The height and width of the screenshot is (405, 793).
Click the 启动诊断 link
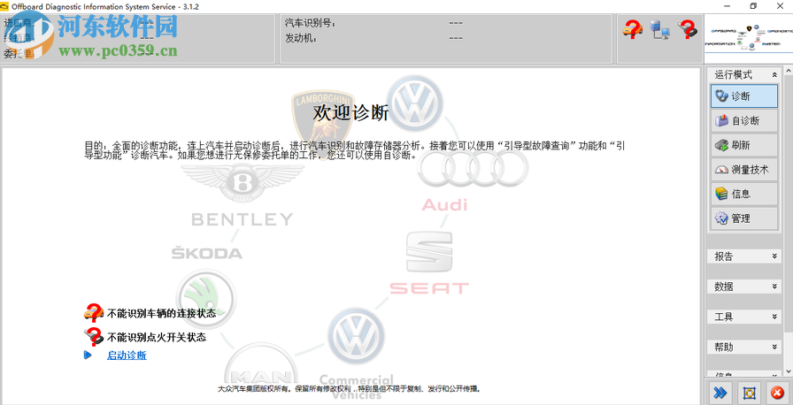(127, 355)
